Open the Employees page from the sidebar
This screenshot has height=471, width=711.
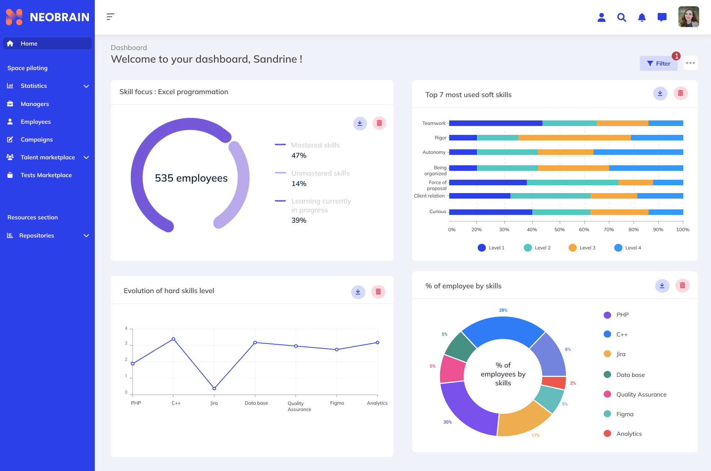pyautogui.click(x=36, y=122)
